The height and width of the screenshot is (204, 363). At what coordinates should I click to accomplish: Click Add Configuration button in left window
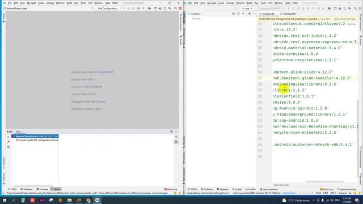tap(108, 8)
